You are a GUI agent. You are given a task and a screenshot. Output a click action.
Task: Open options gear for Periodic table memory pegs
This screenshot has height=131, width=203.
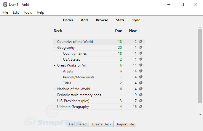pyautogui.click(x=141, y=95)
